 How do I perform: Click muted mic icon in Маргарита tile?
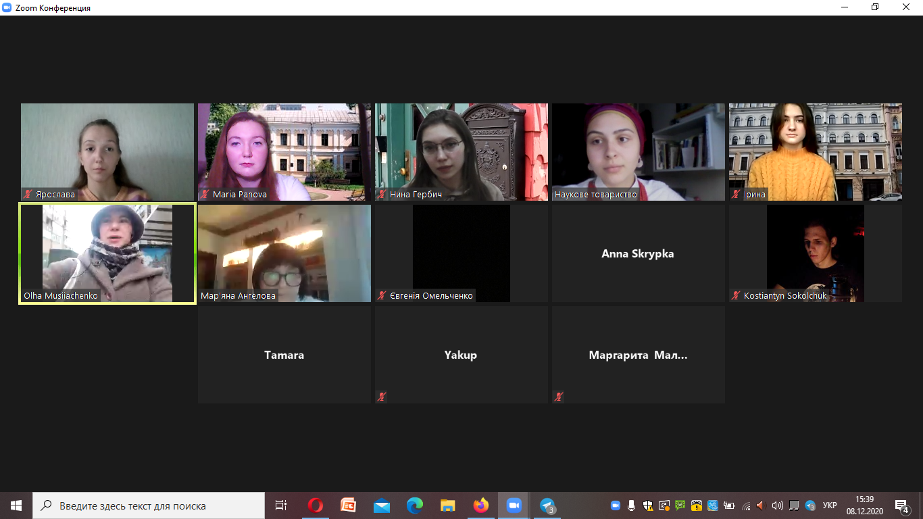point(559,397)
